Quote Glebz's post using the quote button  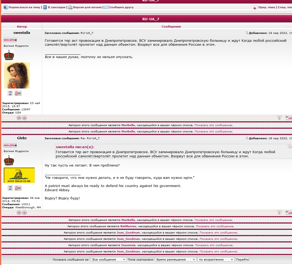point(289,213)
